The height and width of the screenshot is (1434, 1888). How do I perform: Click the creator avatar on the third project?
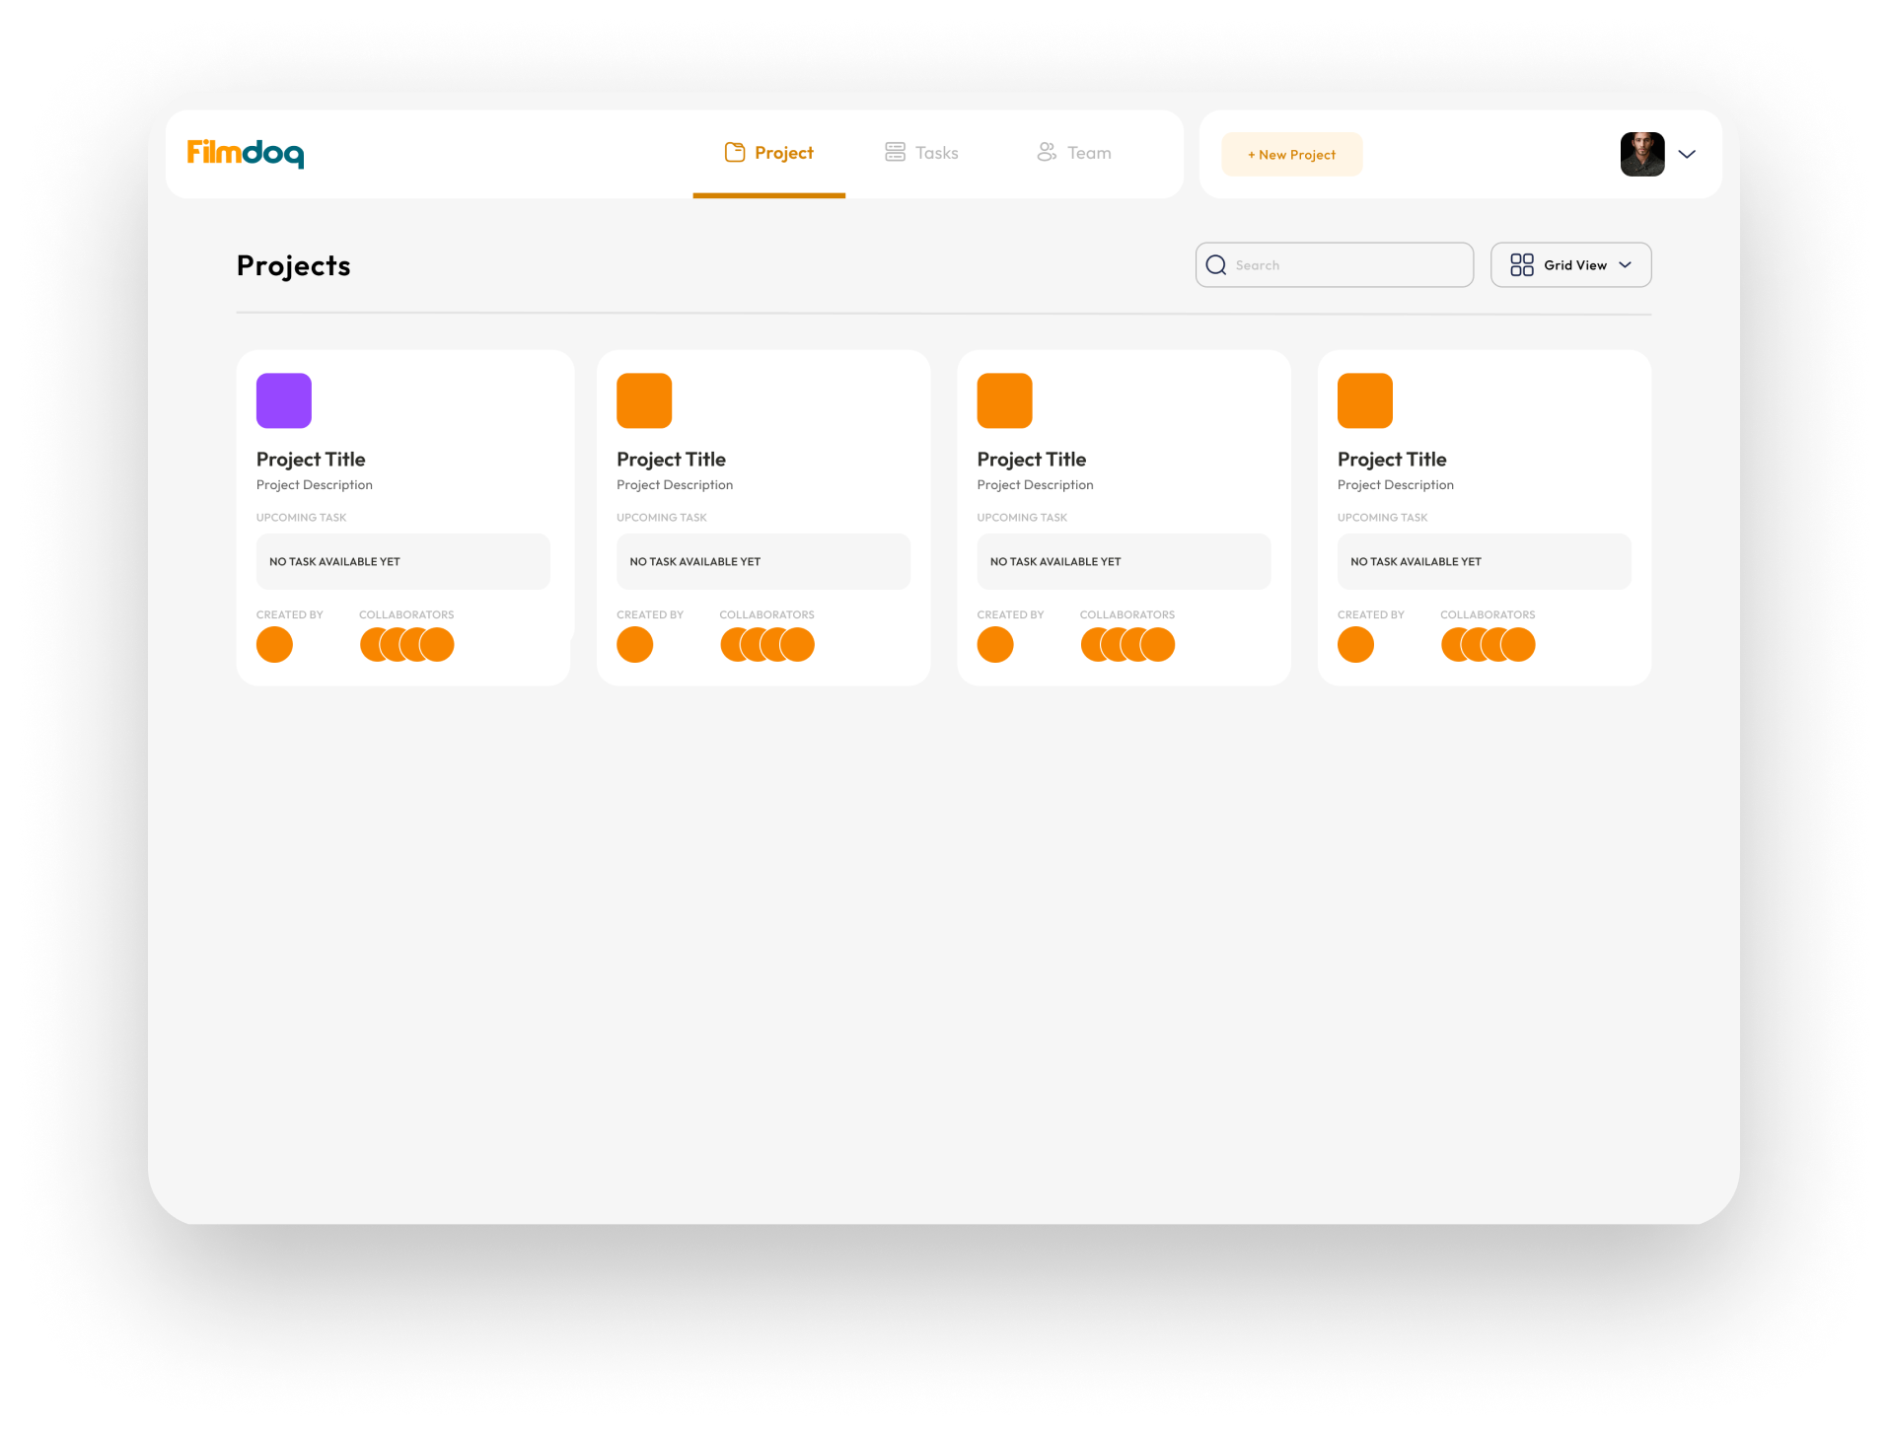(994, 644)
